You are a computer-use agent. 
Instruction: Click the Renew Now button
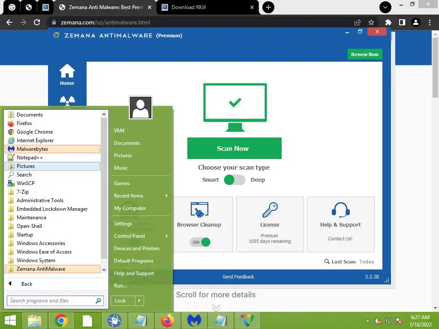(365, 54)
